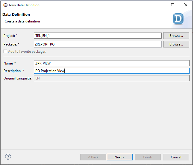The height and width of the screenshot is (165, 193).
Task: Click the 'Data Definition' heading text
Action: coord(16,14)
